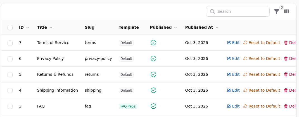The image size is (299, 117).
Task: Click the Default badge in Privacy Policy row
Action: [x=126, y=58]
